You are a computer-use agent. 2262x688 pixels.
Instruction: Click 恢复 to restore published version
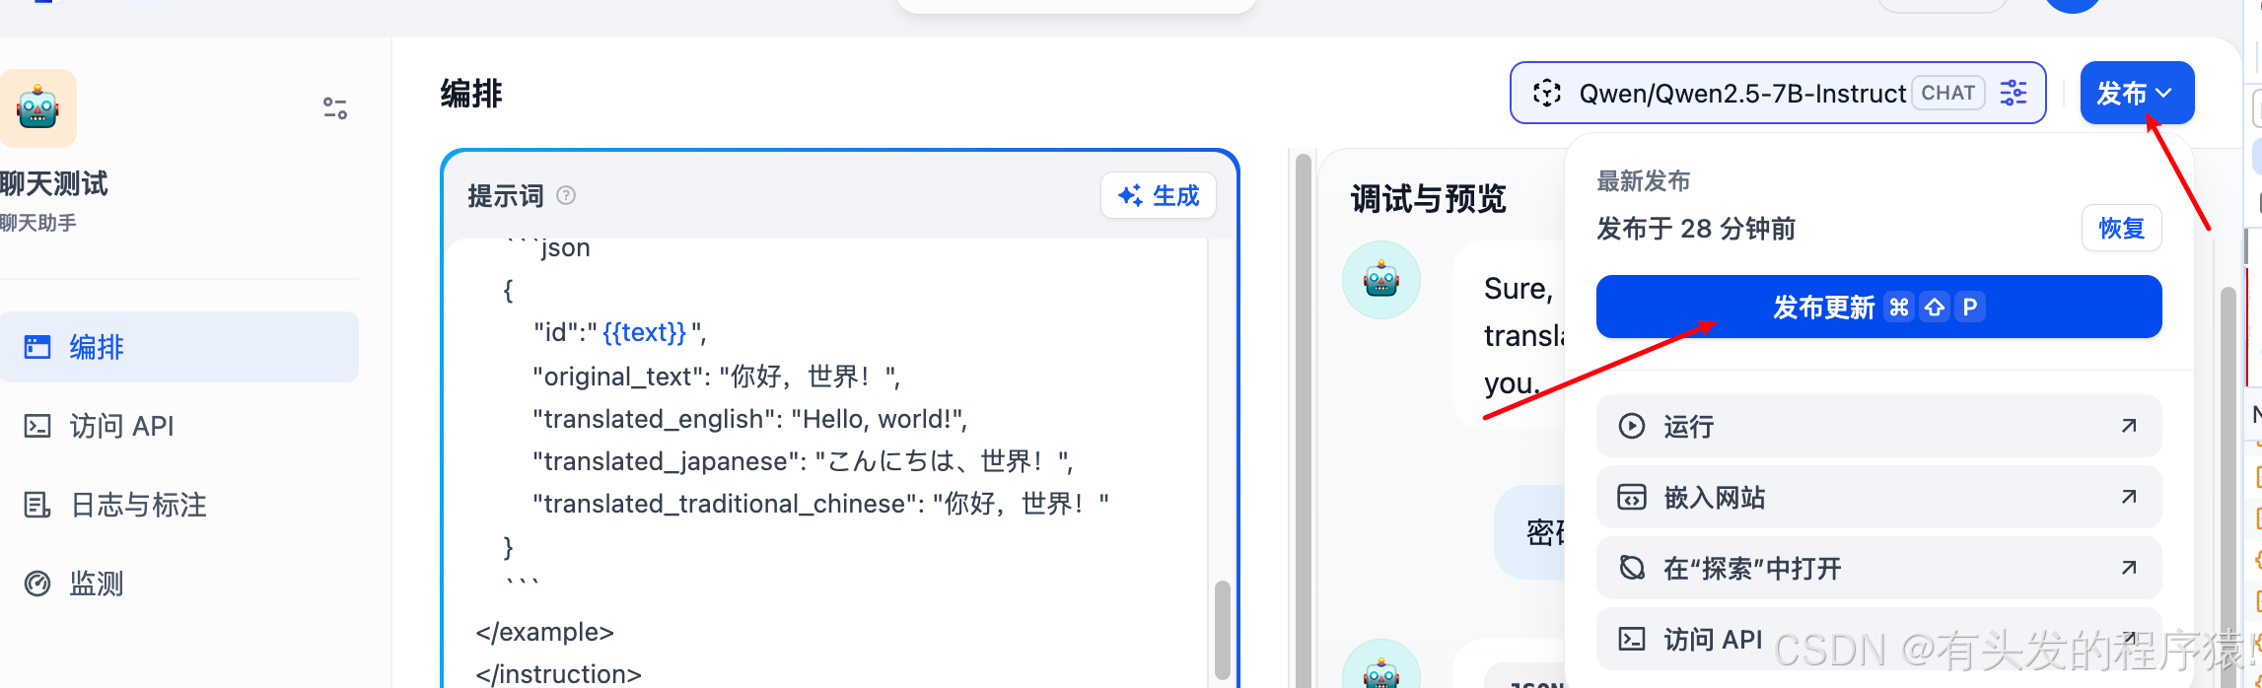coord(2122,229)
